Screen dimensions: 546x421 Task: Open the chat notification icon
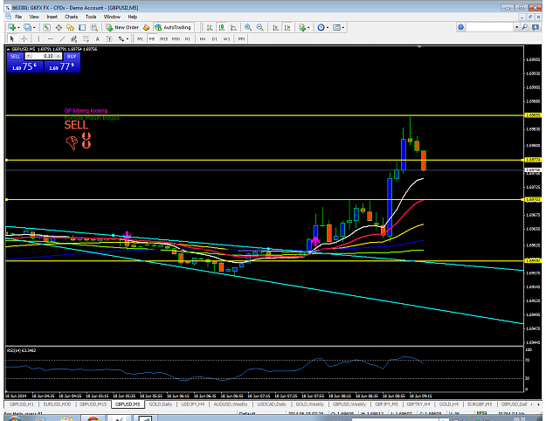pyautogui.click(x=536, y=27)
